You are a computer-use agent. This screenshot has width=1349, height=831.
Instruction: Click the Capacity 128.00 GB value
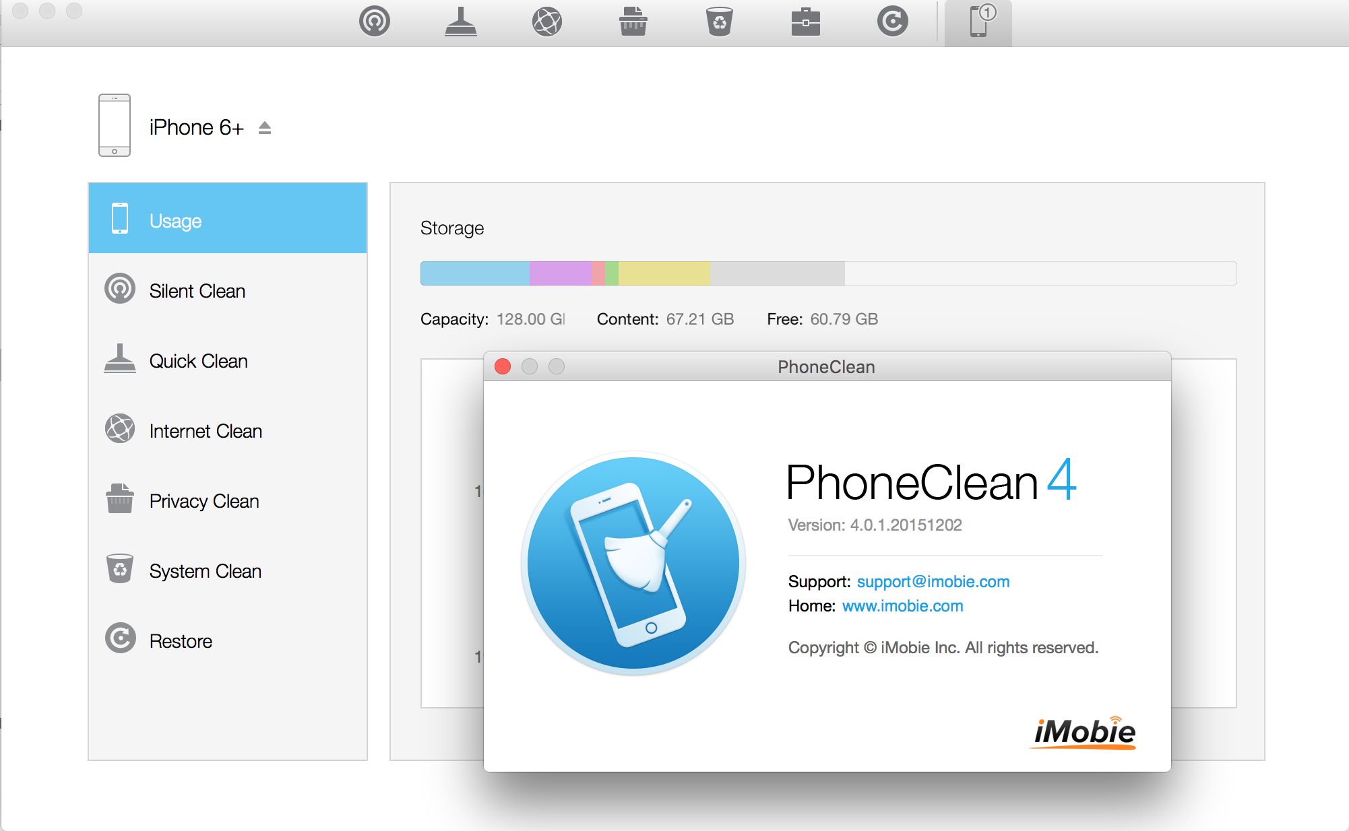[530, 319]
